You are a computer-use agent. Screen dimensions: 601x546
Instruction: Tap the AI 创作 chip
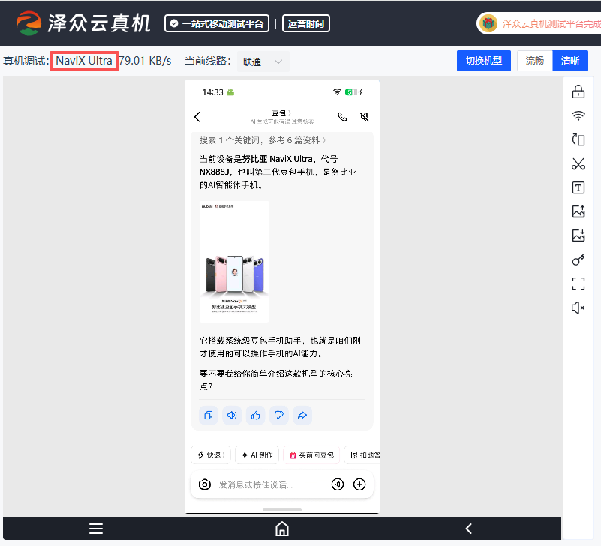point(257,454)
